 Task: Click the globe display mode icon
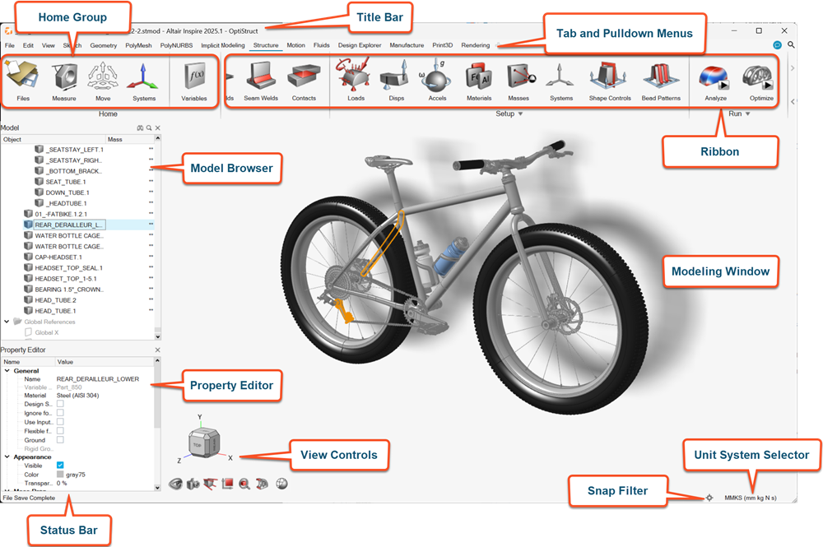(281, 484)
